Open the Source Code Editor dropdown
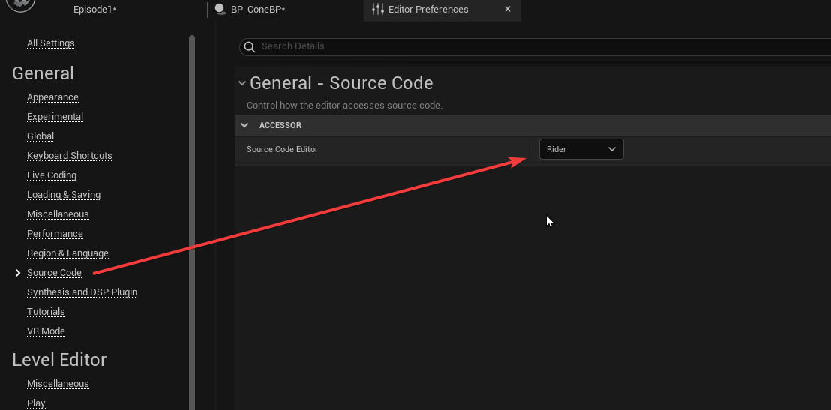831x410 pixels. click(x=581, y=149)
